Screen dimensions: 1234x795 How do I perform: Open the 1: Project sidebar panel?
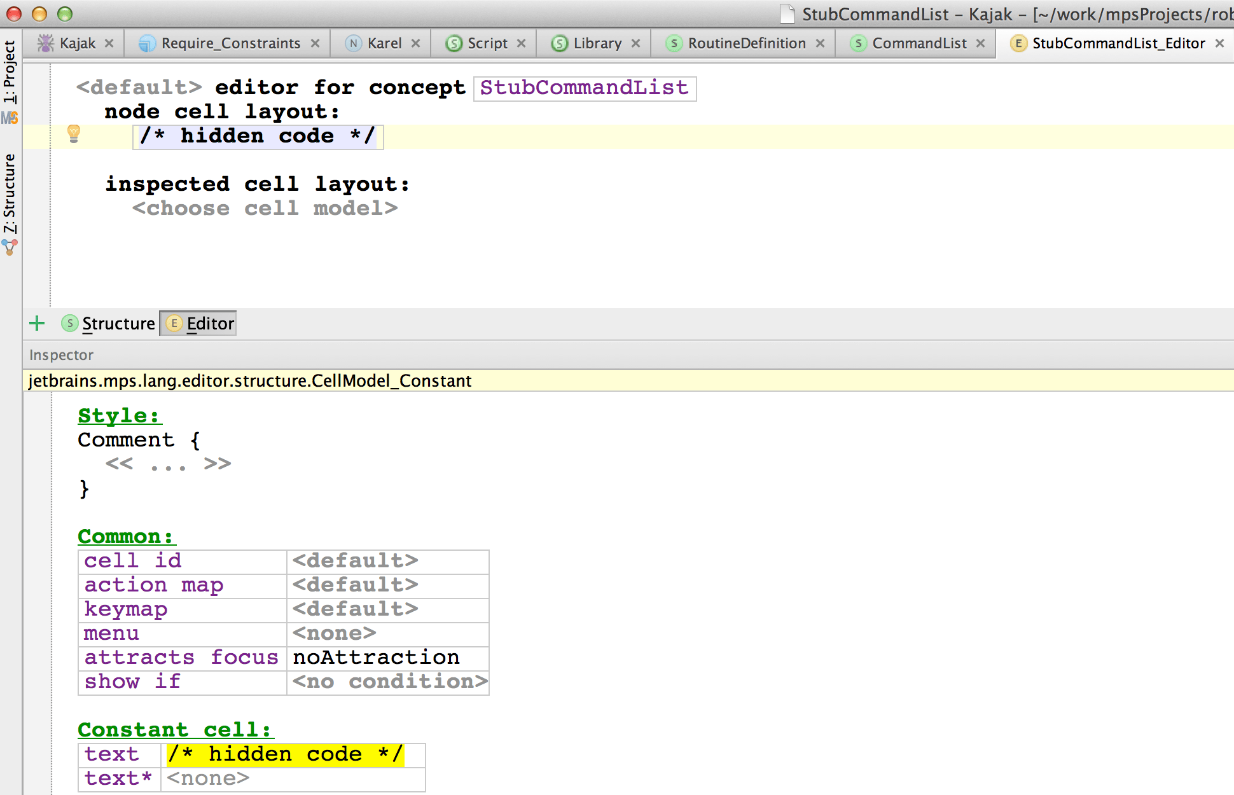pyautogui.click(x=10, y=71)
